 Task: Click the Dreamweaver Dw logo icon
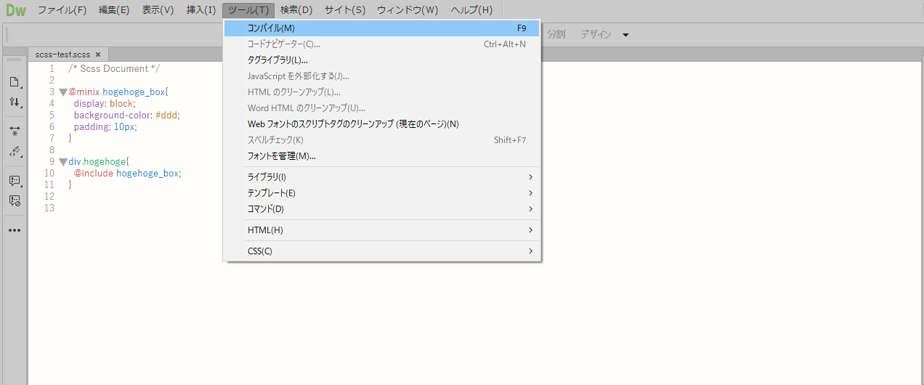pos(15,10)
